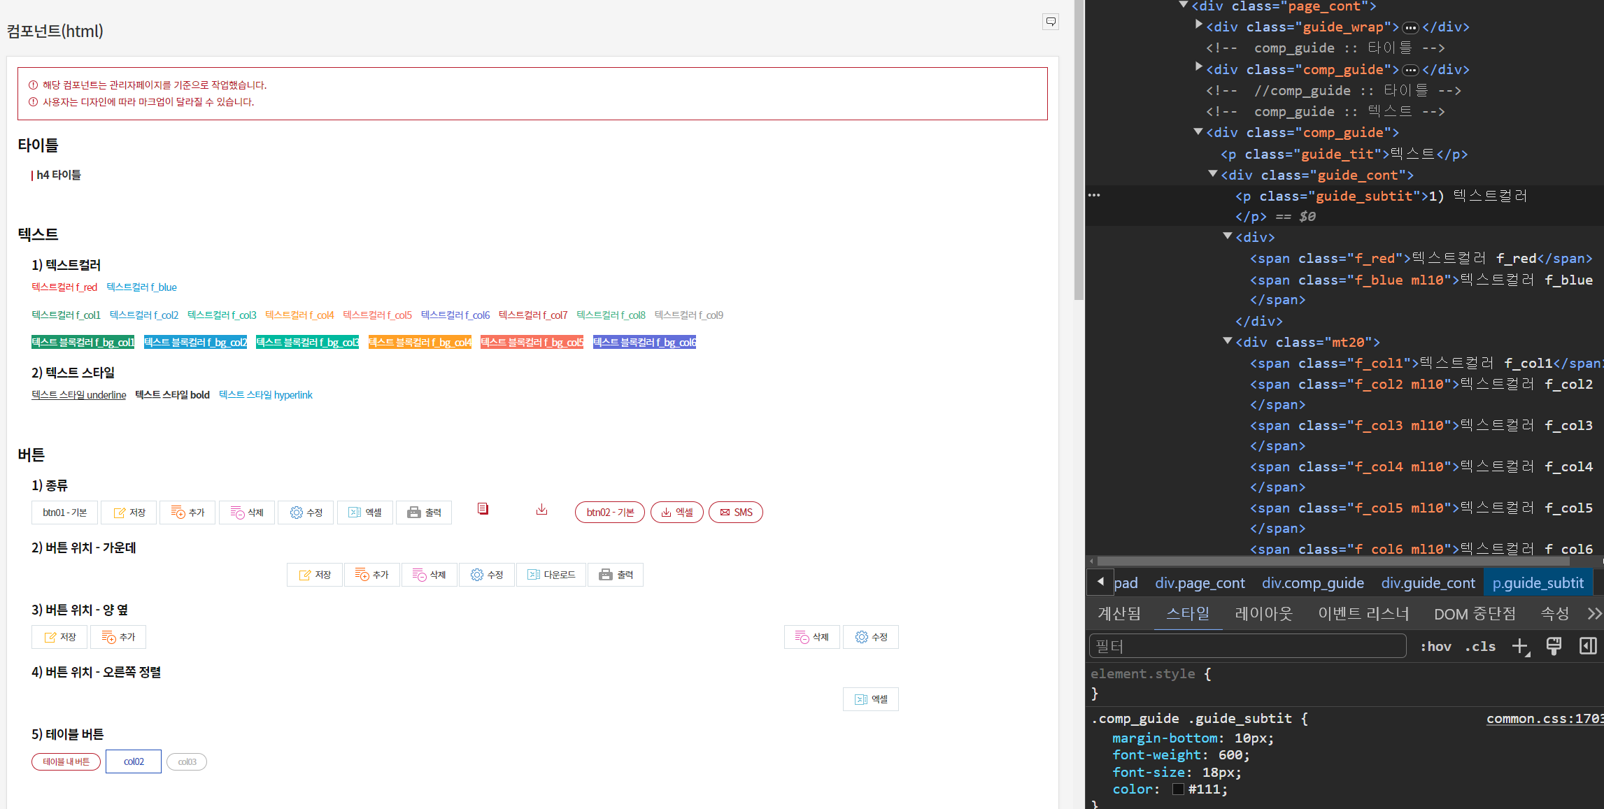Screen dimensions: 1604x809
Task: Click the breadcrumb scroll-left arrow
Action: tap(1100, 582)
